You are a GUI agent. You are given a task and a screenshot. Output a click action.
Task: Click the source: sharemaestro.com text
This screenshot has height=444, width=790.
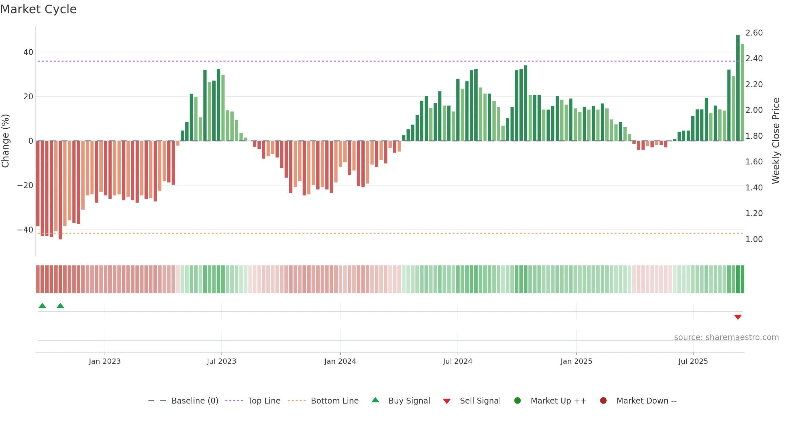726,337
